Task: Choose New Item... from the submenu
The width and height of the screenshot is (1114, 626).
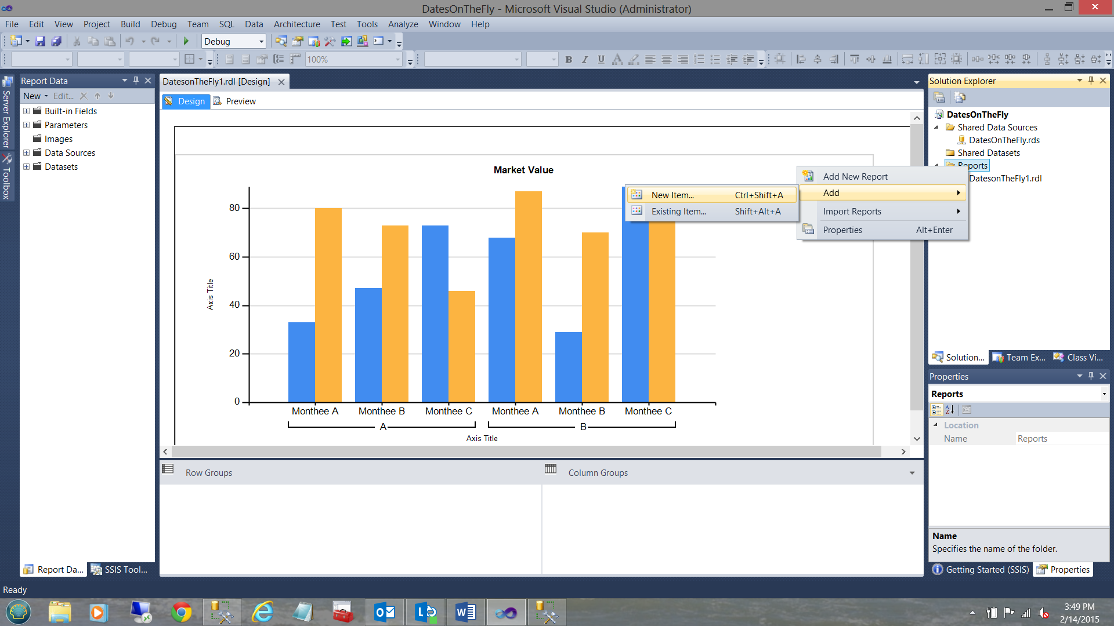Action: pyautogui.click(x=672, y=195)
